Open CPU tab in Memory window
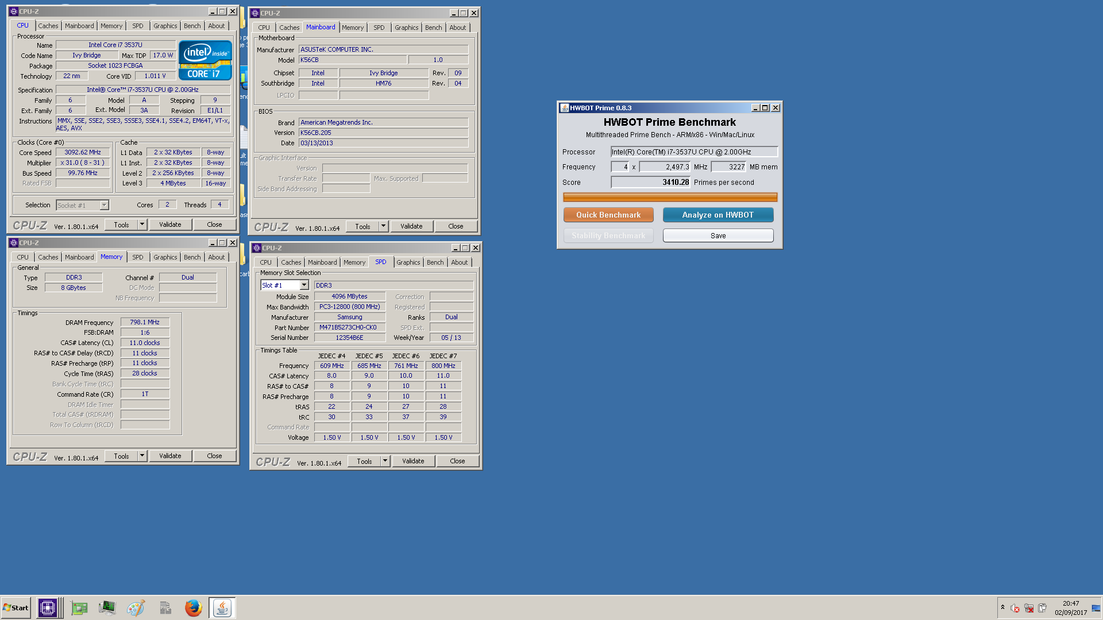Image resolution: width=1103 pixels, height=620 pixels. click(22, 257)
